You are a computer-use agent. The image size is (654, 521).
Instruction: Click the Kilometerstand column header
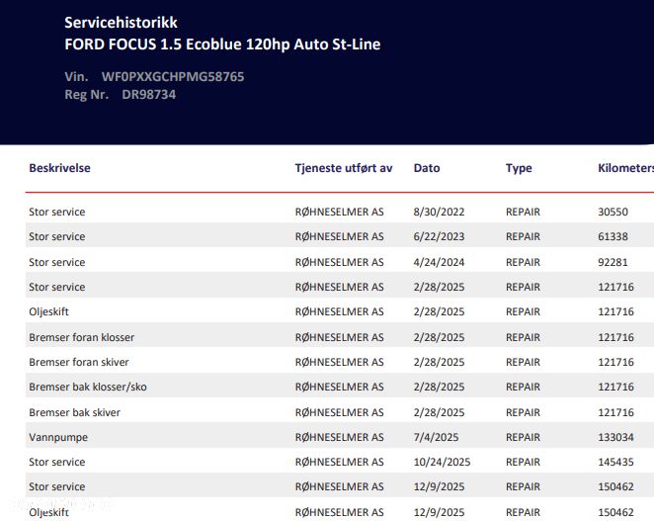click(x=626, y=168)
